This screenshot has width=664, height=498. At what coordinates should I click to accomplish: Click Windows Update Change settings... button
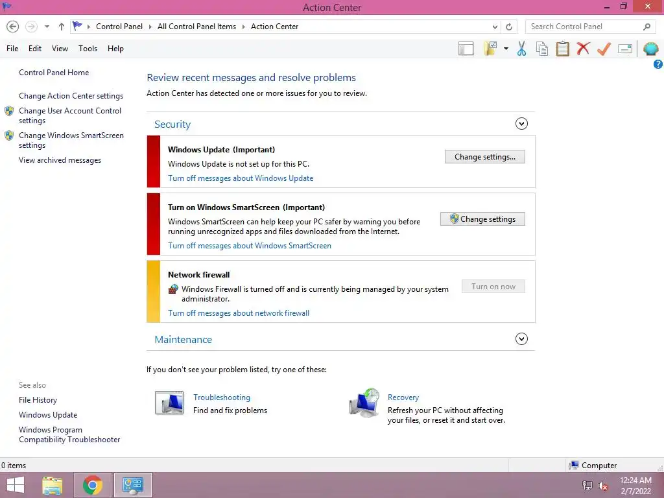[x=485, y=157]
